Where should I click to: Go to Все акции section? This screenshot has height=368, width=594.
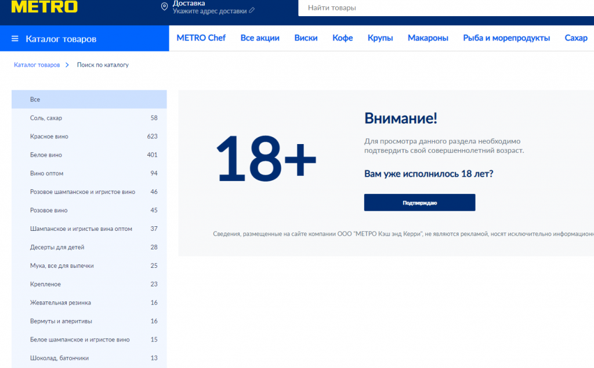[260, 38]
